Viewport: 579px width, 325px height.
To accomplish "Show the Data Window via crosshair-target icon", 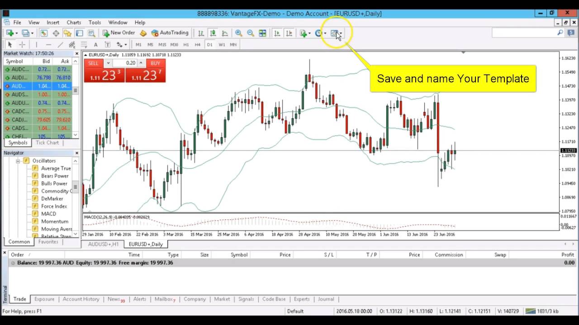I will pos(56,33).
